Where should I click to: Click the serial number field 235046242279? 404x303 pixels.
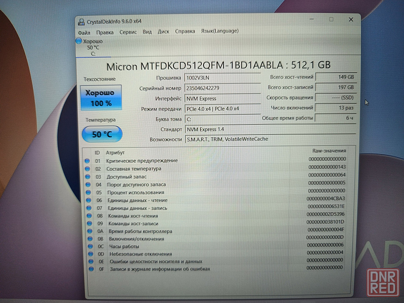222,88
